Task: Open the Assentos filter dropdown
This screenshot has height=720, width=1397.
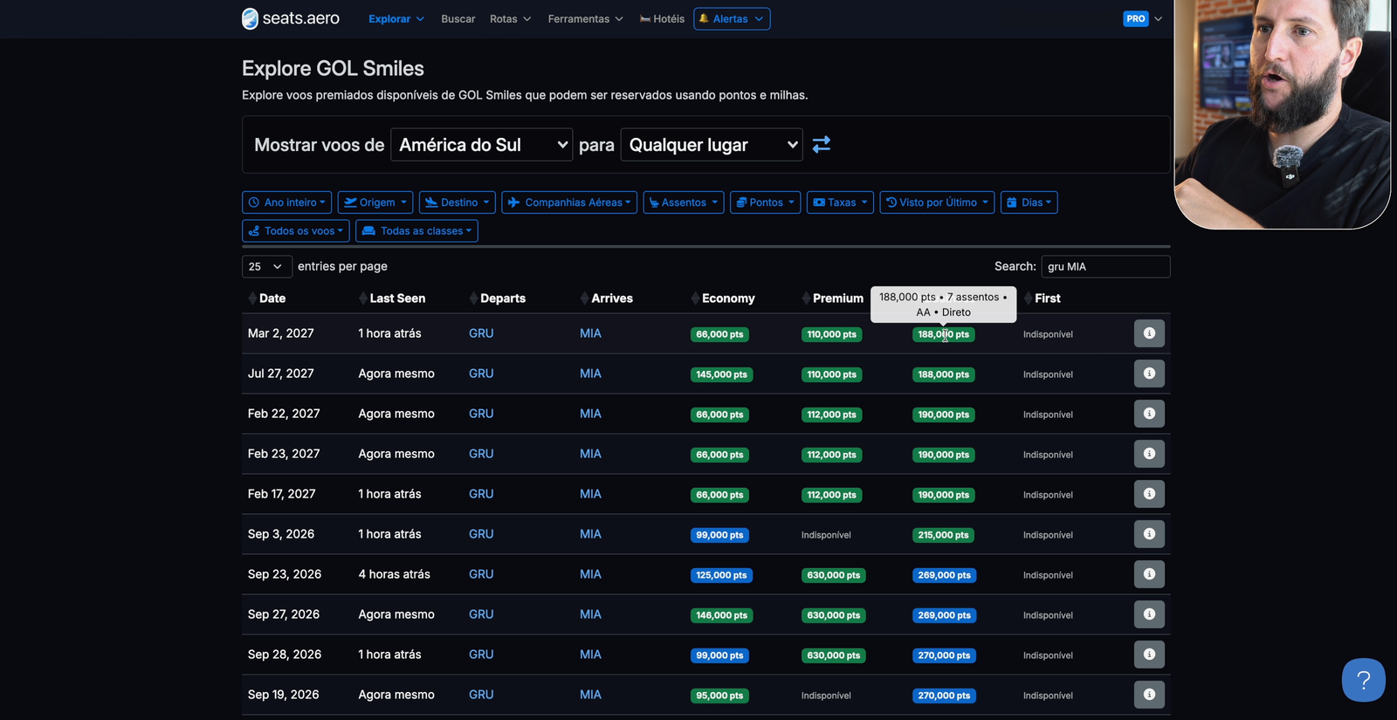Action: [x=684, y=202]
